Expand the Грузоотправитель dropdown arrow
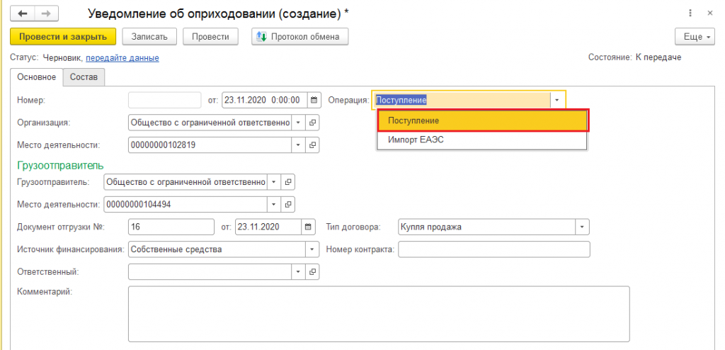The height and width of the screenshot is (350, 725). tap(274, 182)
